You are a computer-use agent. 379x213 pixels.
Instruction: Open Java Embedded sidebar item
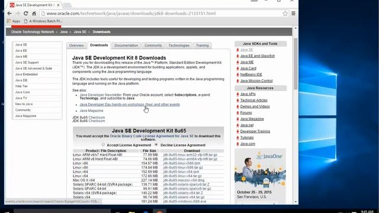[26, 75]
